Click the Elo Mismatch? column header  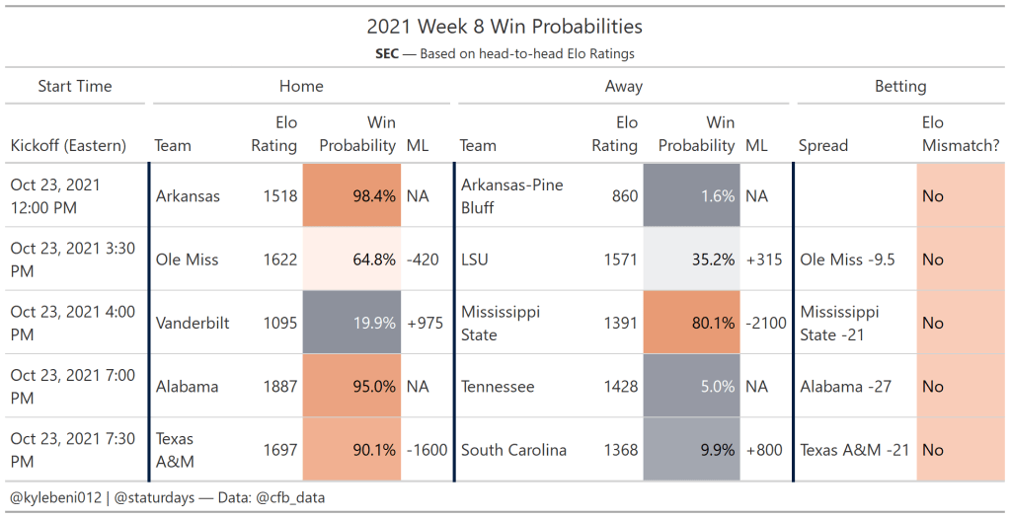[x=960, y=134]
